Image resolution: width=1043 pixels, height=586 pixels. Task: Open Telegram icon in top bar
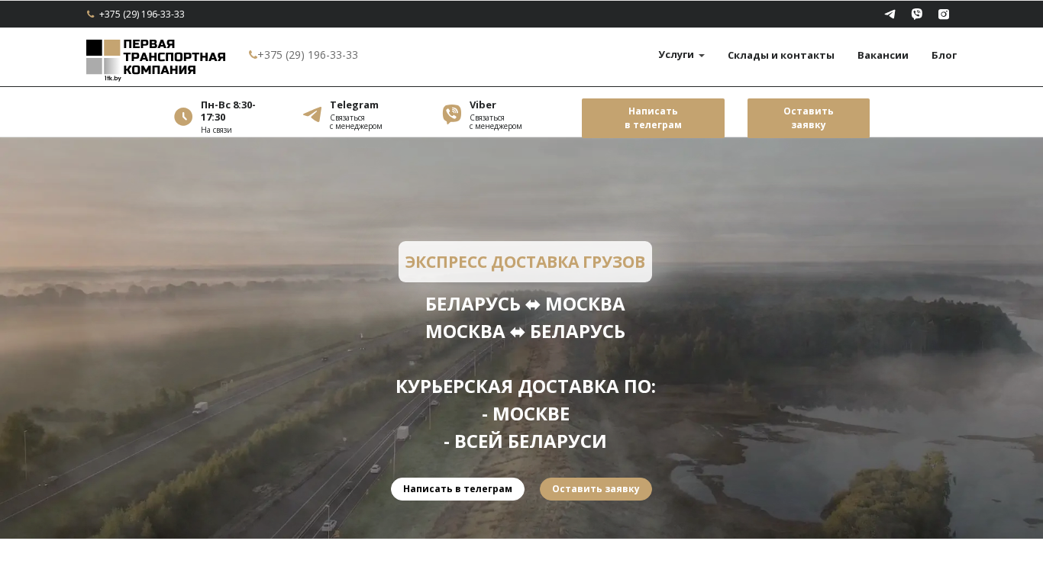click(890, 14)
